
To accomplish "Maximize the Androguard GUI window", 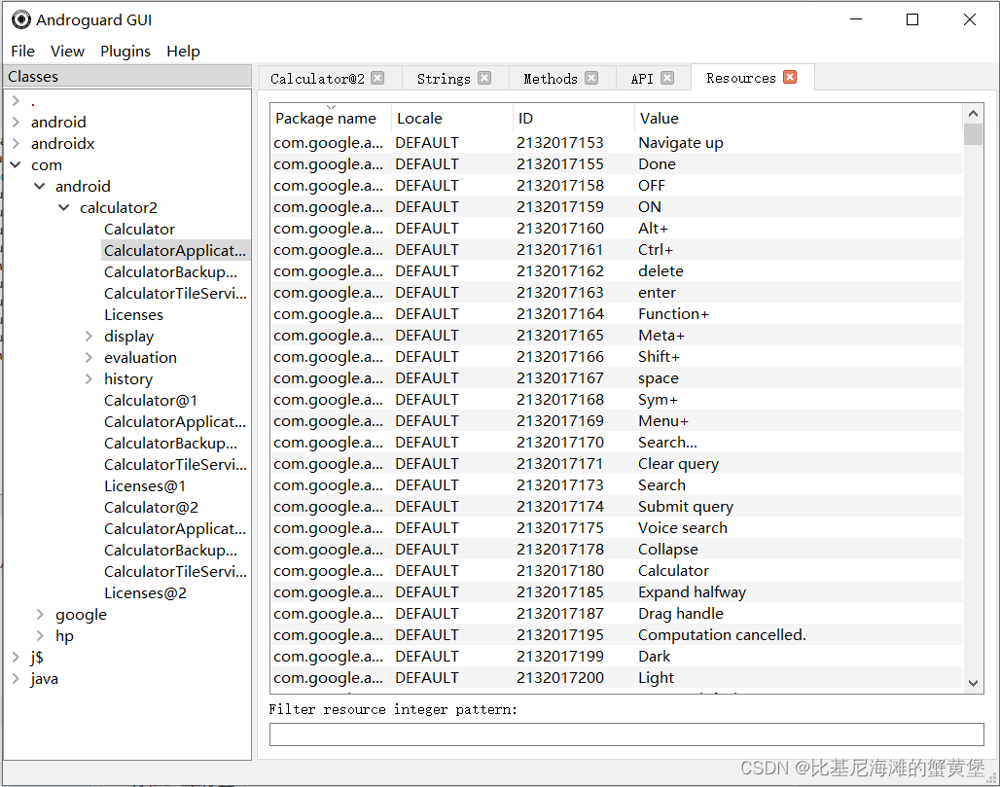I will coord(912,19).
